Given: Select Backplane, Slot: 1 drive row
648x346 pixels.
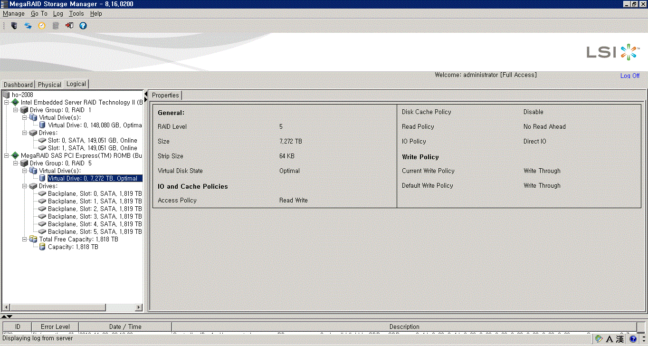Looking at the screenshot, I should [x=95, y=201].
